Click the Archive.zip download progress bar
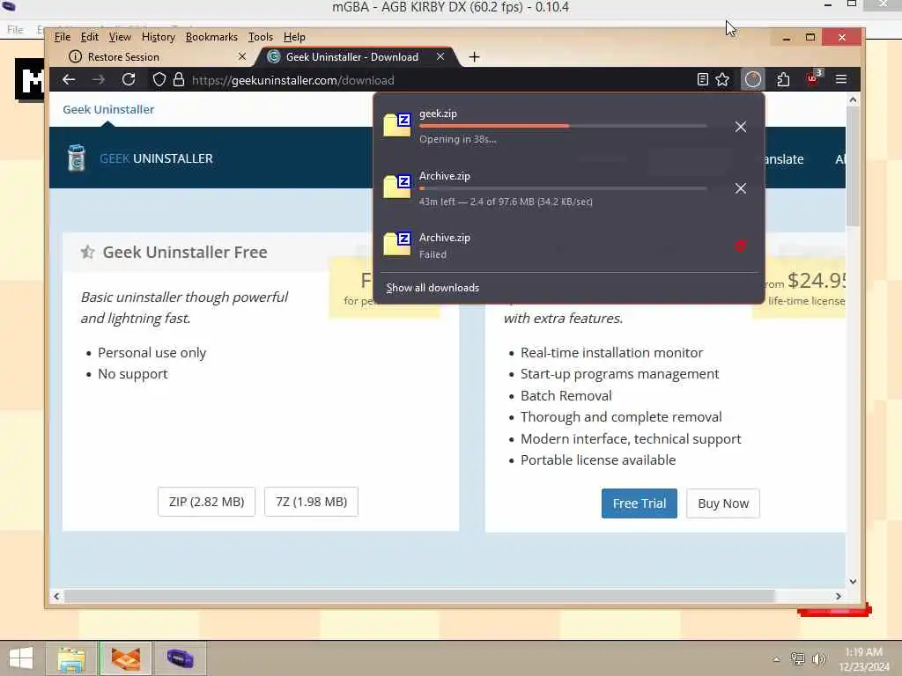The height and width of the screenshot is (676, 902). point(563,188)
